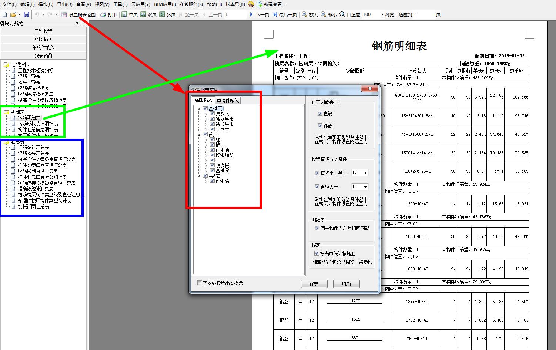Switch to 绘图输入 tab in dialog

click(203, 100)
